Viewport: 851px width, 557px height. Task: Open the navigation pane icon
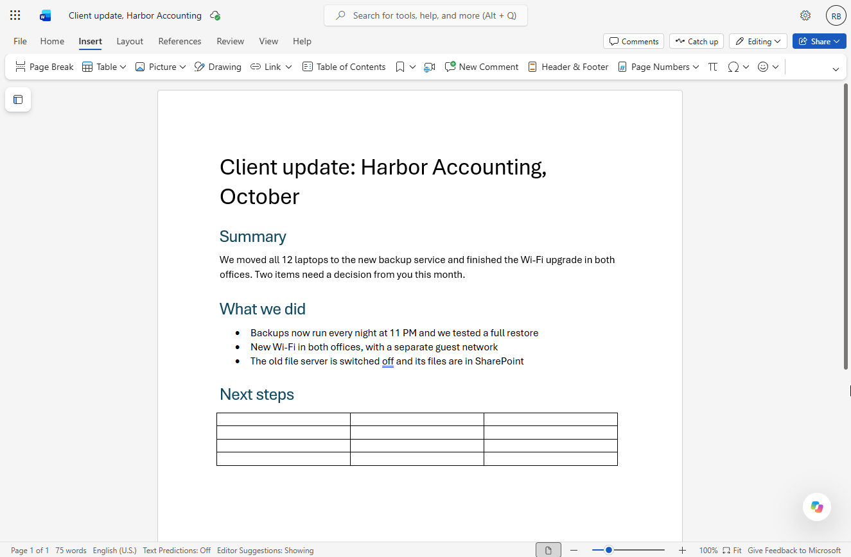[x=18, y=99]
